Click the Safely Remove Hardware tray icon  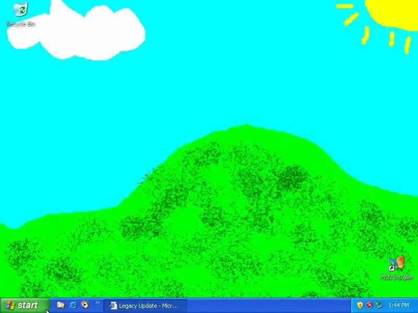tap(379, 305)
